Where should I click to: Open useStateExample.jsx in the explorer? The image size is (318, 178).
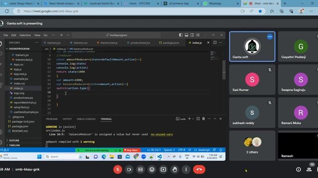coord(26,112)
